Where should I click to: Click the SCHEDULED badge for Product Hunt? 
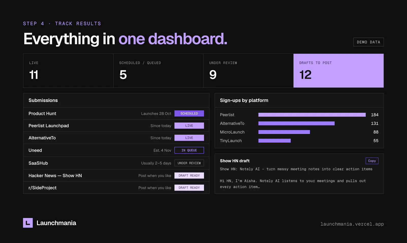pyautogui.click(x=189, y=114)
